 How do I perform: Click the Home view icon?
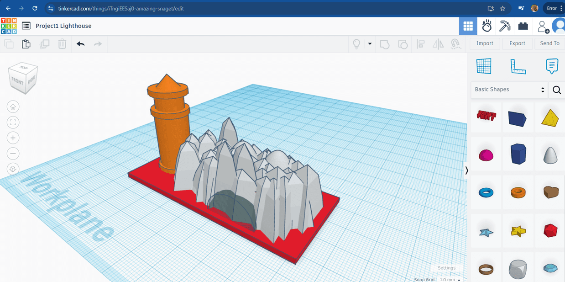[13, 107]
